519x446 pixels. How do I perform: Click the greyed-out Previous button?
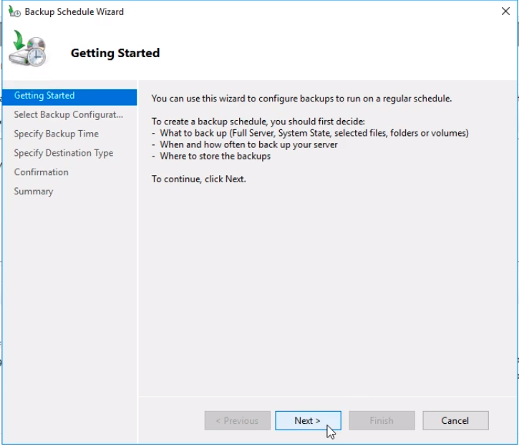tap(237, 420)
